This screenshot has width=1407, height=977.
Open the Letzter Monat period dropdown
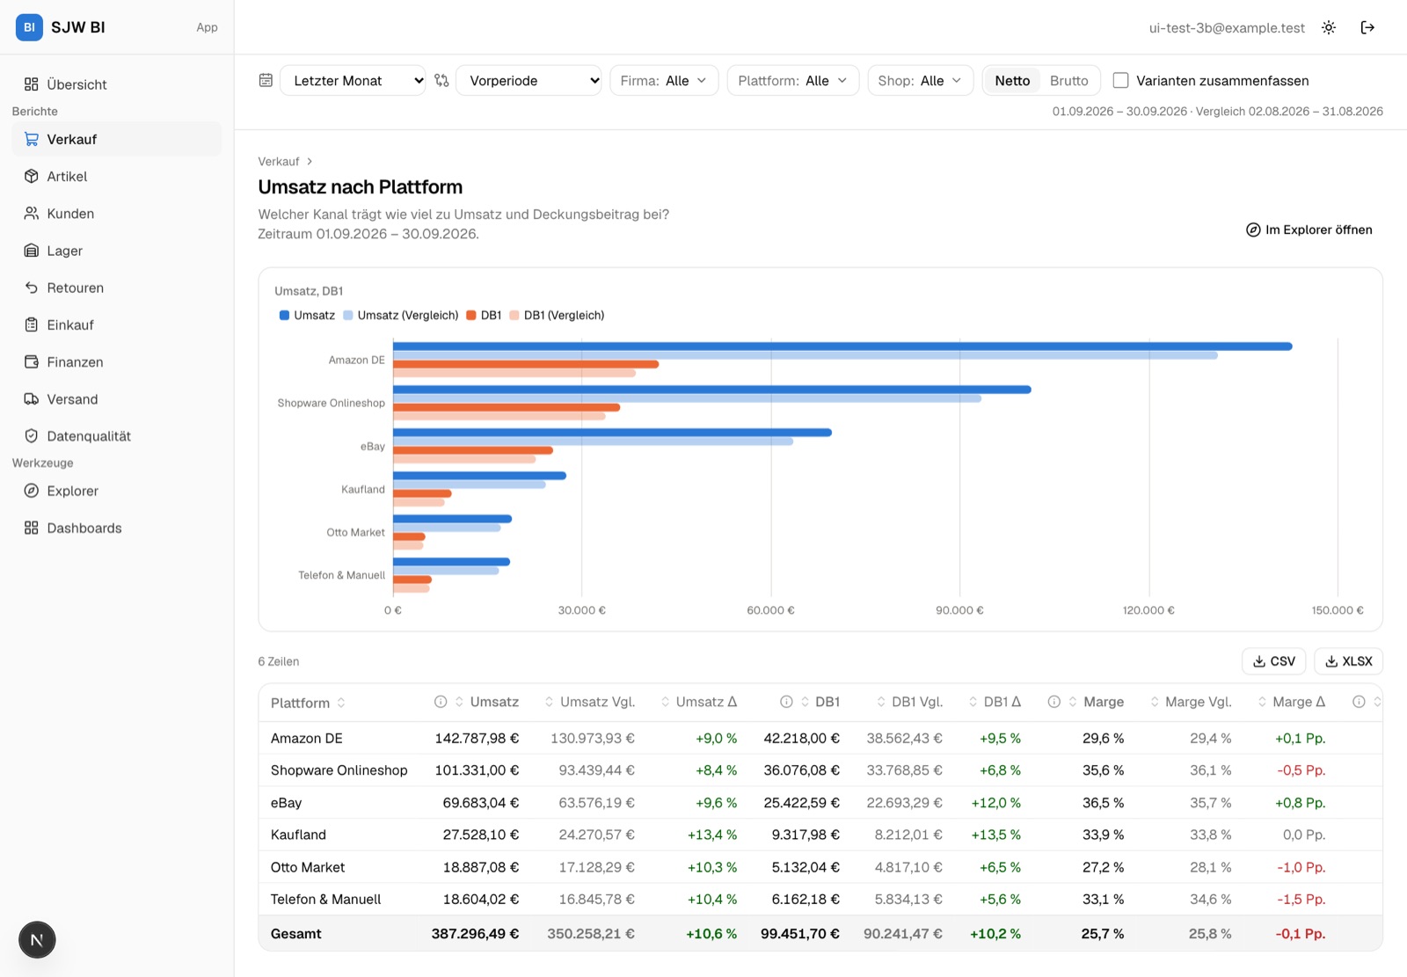pos(353,80)
